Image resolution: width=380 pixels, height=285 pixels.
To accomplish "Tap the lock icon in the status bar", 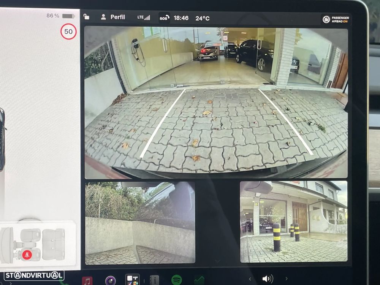I will tap(86, 17).
